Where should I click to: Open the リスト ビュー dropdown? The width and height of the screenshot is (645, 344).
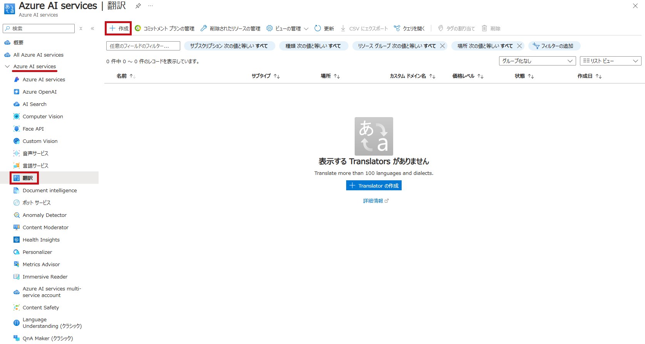coord(610,61)
